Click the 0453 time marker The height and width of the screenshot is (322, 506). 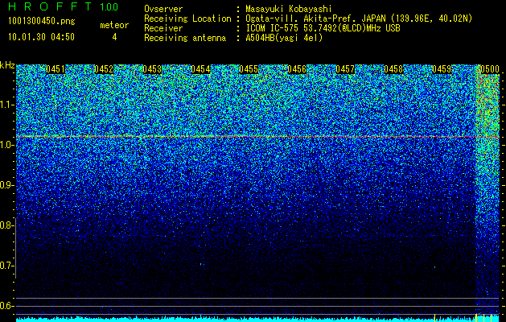(152, 69)
